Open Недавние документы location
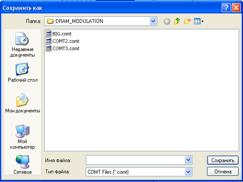243x182 pixels. pyautogui.click(x=23, y=45)
